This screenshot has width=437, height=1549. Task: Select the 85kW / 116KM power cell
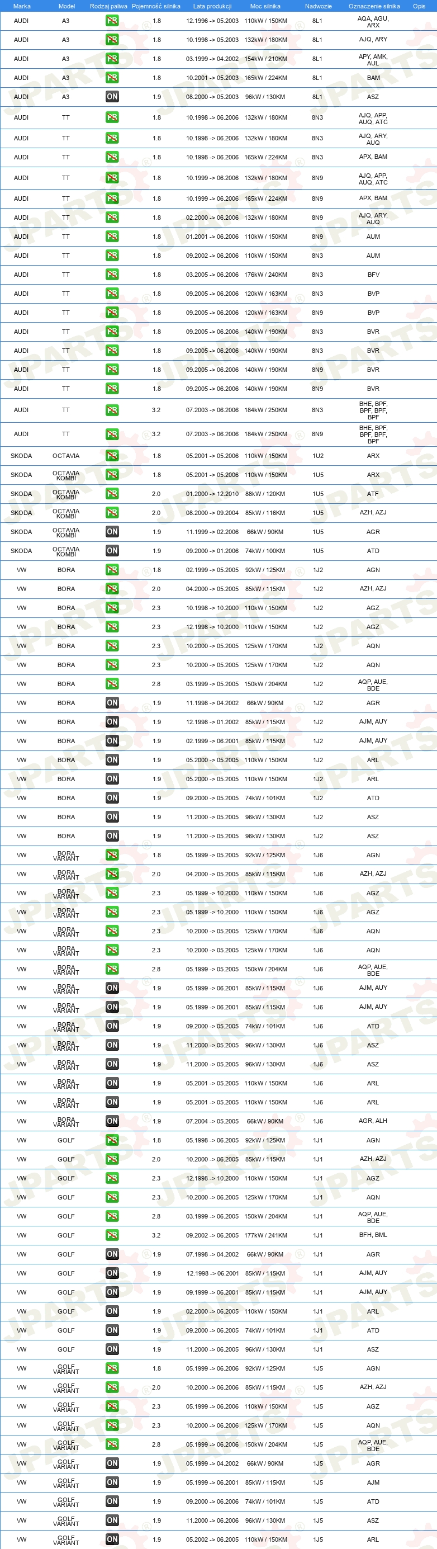click(x=265, y=513)
